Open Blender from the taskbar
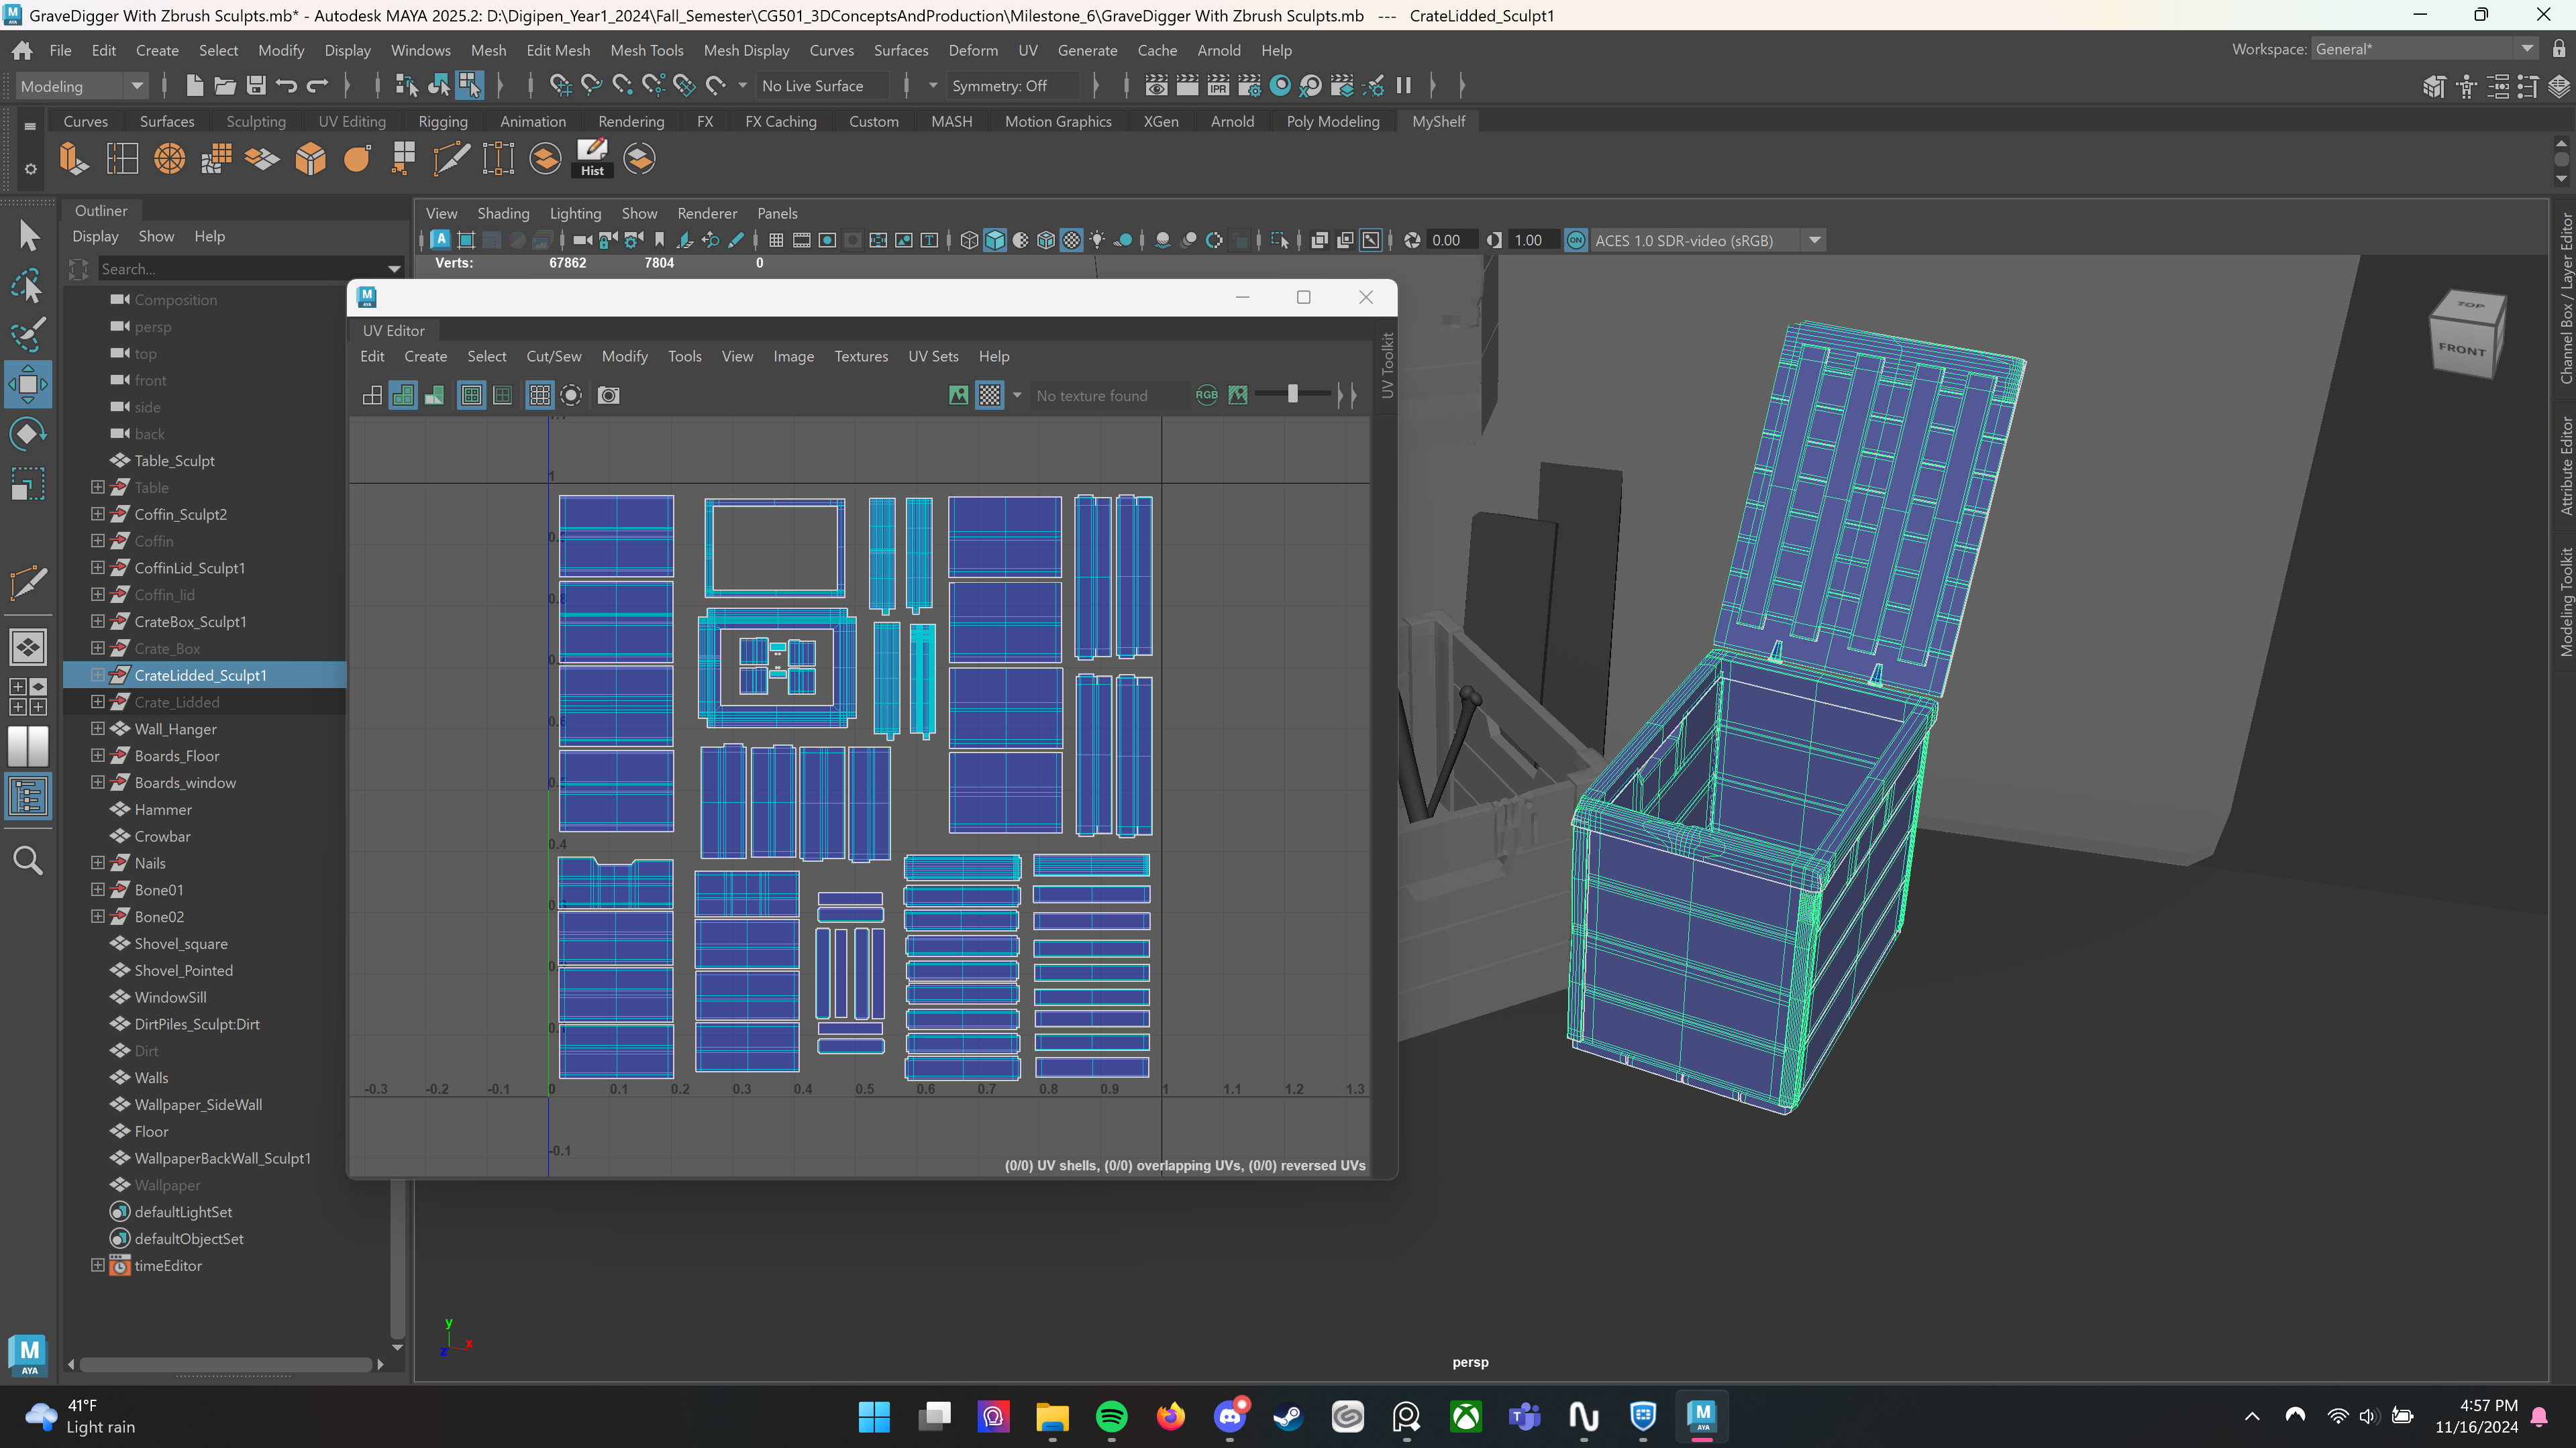The image size is (2576, 1448). point(1347,1417)
